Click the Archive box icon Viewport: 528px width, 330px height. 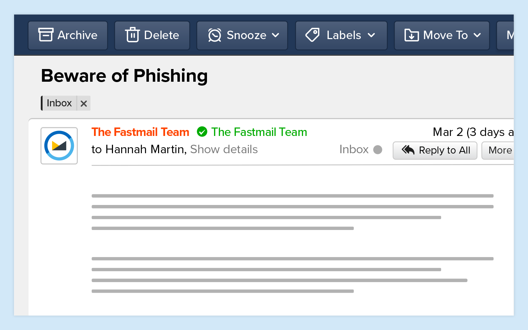coord(46,35)
